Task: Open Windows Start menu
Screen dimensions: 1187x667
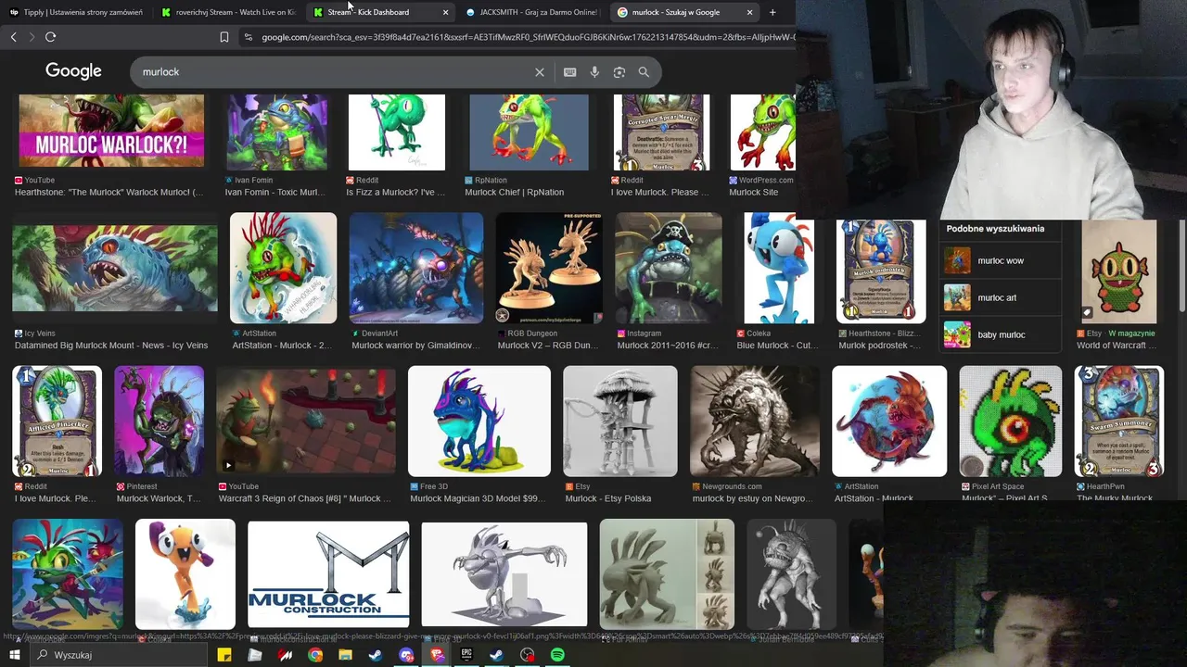Action: point(14,655)
